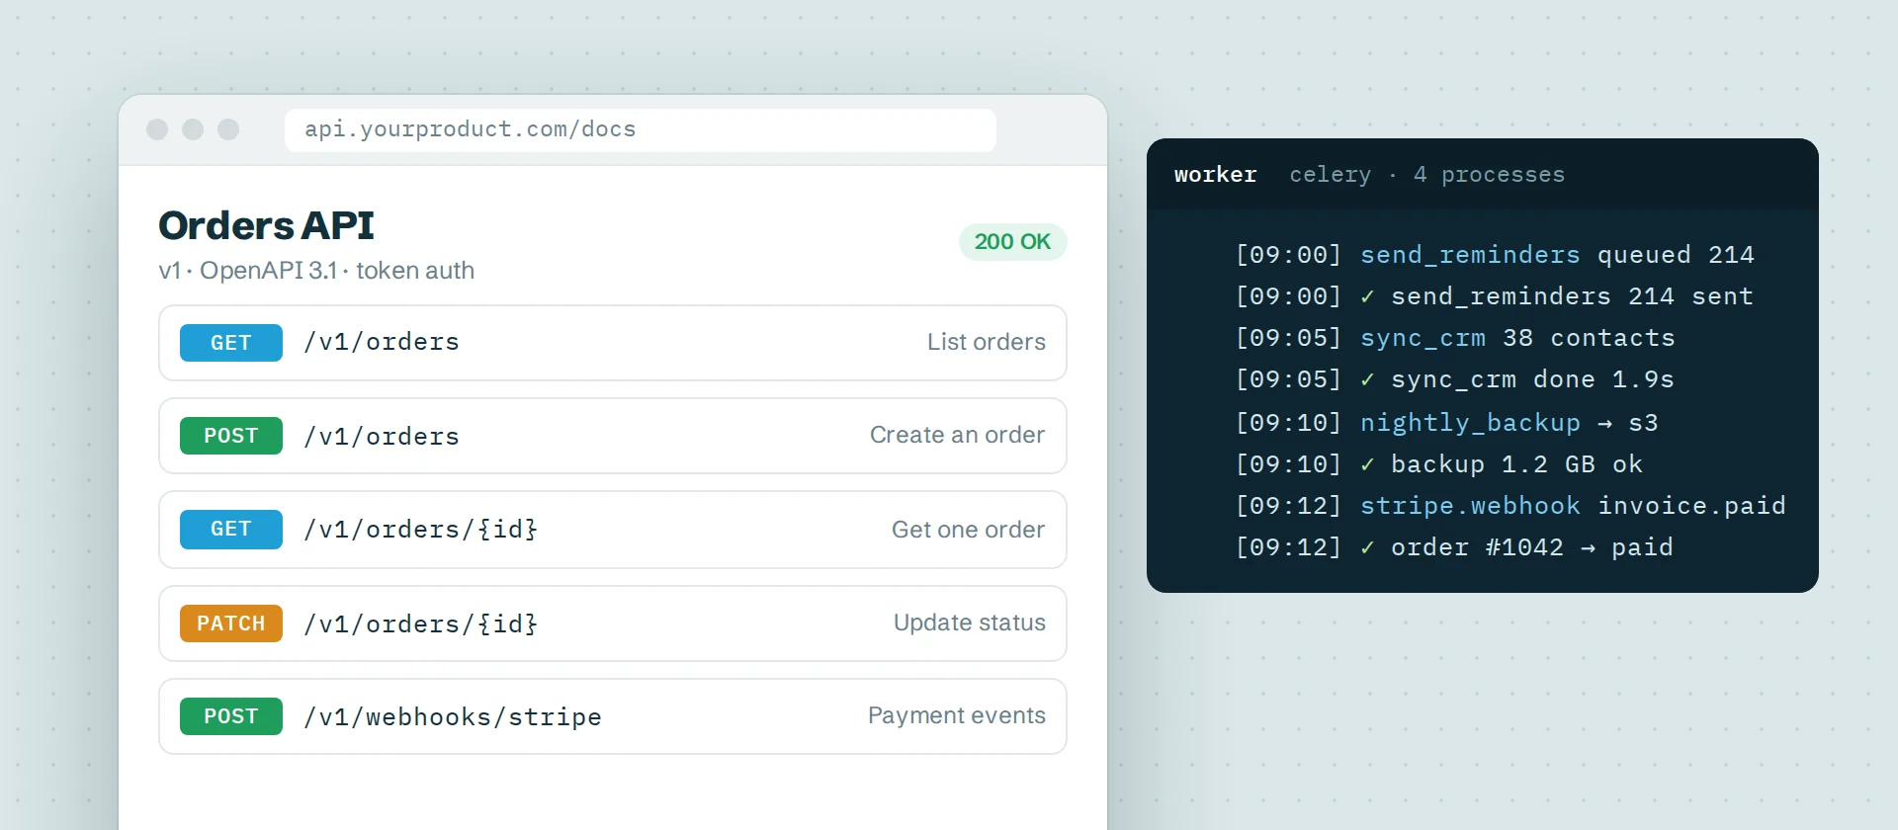Click the POST badge for Create an order
The width and height of the screenshot is (1898, 830).
pyautogui.click(x=231, y=436)
